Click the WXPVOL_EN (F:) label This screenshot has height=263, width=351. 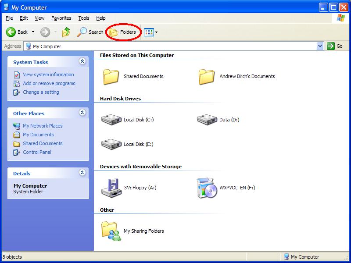click(237, 188)
